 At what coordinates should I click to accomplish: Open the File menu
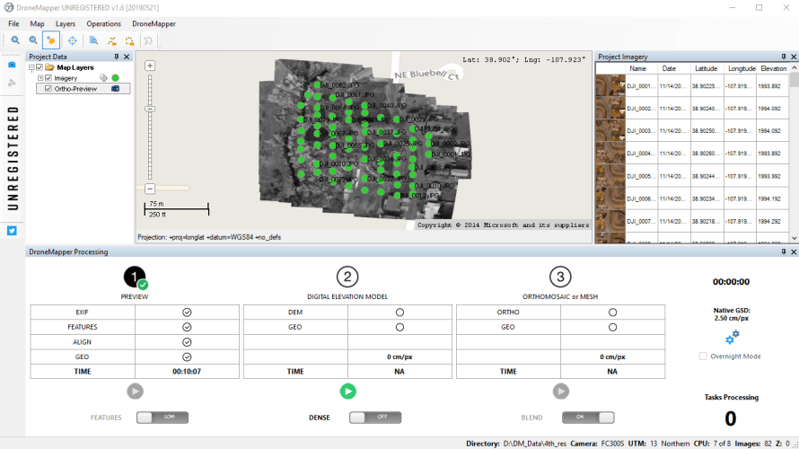[x=13, y=24]
